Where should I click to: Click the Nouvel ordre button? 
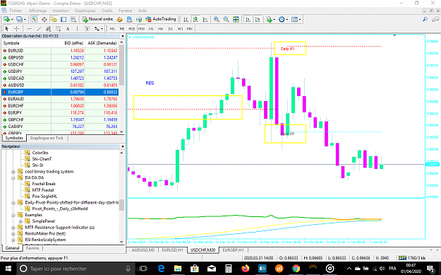[98, 19]
